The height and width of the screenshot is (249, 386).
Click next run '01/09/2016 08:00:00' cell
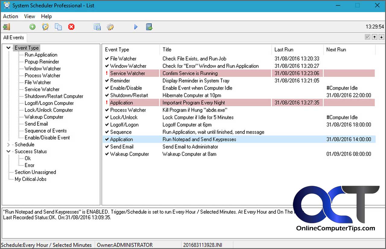point(349,154)
